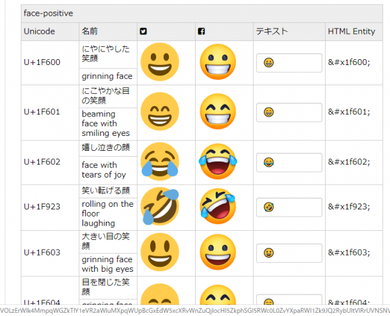The height and width of the screenshot is (316, 390).
Task: Click the Facebook grinning face emoji U+1F600
Action: click(x=217, y=62)
